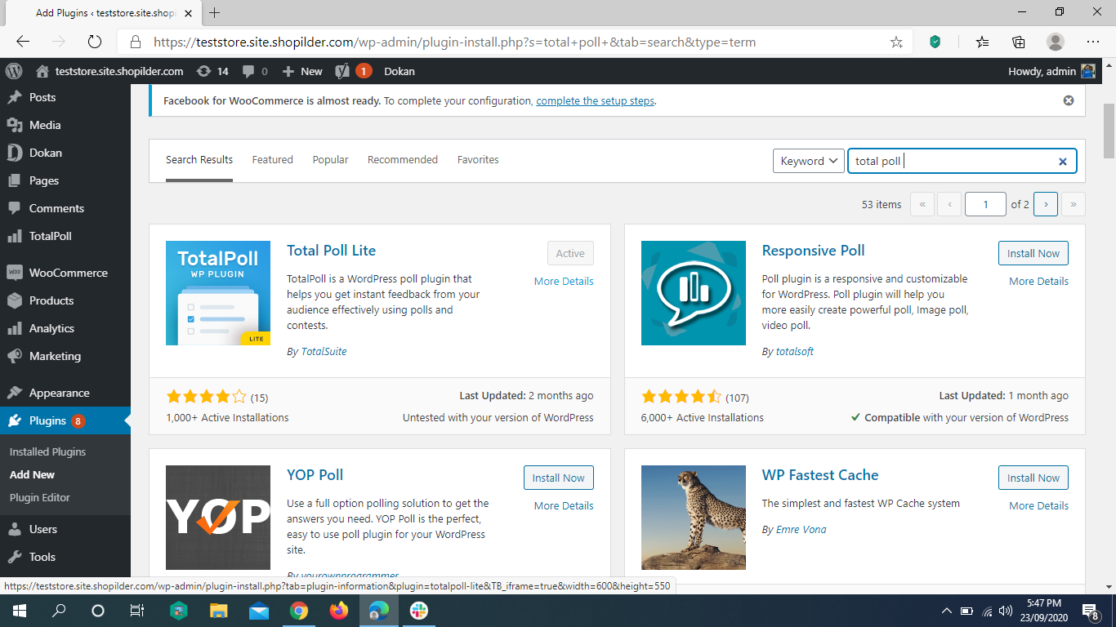Install the WP Fastest Cache plugin
This screenshot has height=627, width=1116.
point(1033,478)
